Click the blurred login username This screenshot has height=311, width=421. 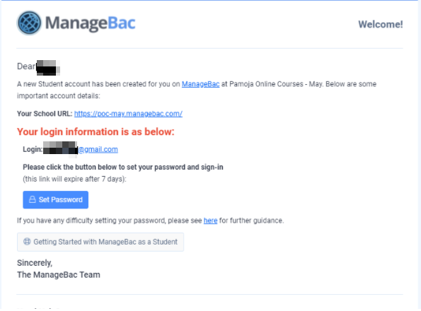(x=60, y=148)
